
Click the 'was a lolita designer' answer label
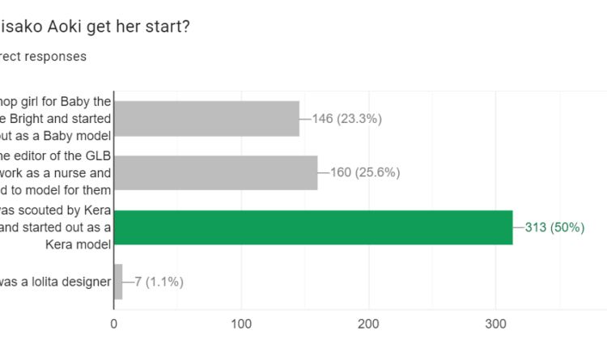pos(57,282)
